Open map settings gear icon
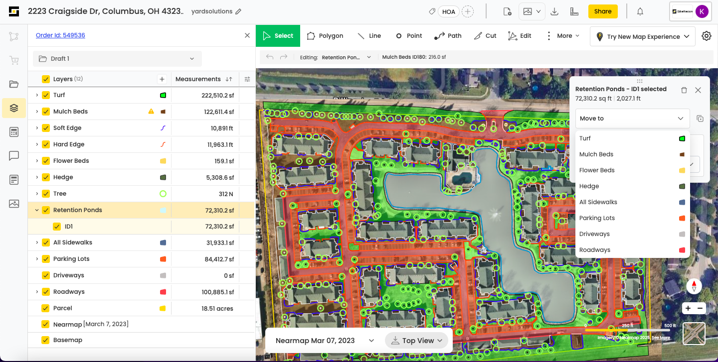 (706, 36)
